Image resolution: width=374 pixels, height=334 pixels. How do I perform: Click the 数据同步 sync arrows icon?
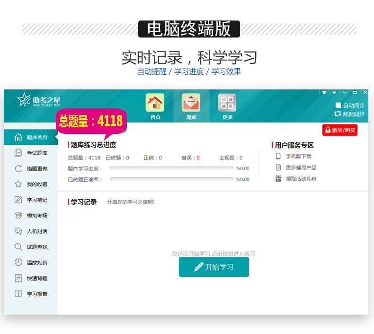tap(338, 114)
